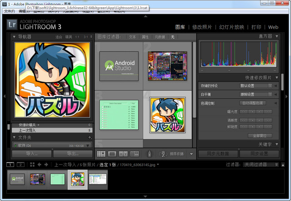Increase vibrance by large step
The height and width of the screenshot is (201, 291).
pyautogui.click(x=268, y=127)
